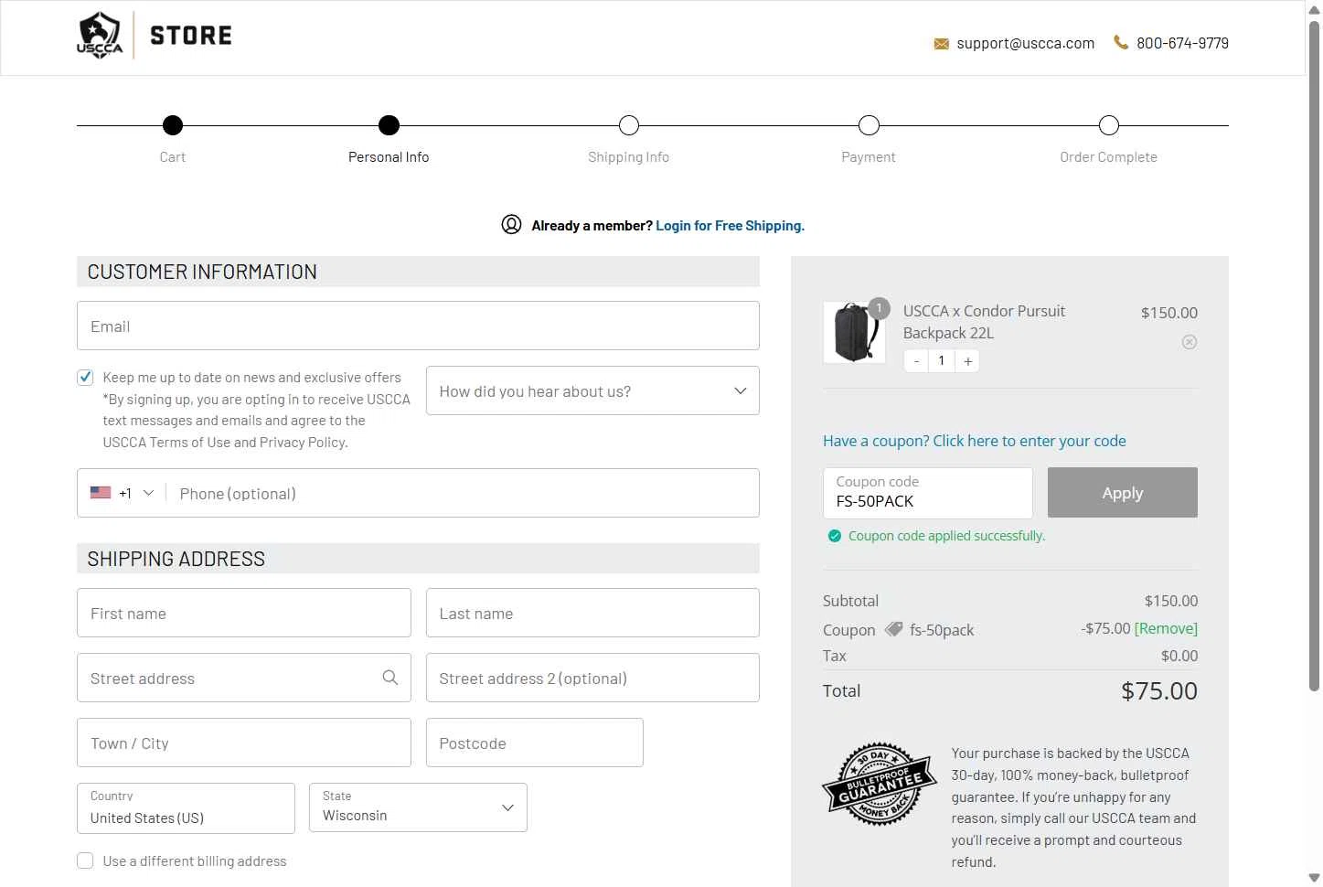Click 'Coupon code applied successfully.' message

[x=946, y=536]
